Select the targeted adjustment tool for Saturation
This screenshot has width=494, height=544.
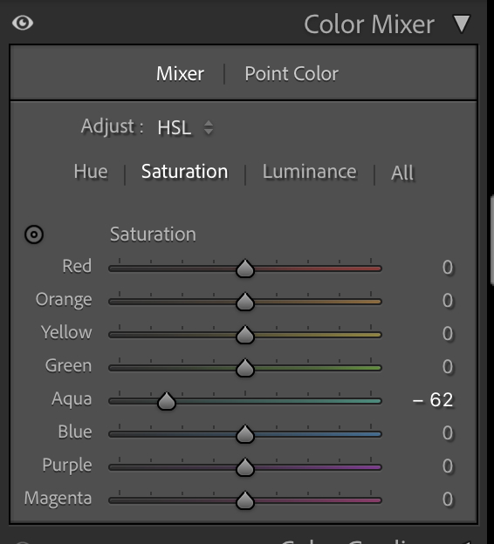(34, 235)
